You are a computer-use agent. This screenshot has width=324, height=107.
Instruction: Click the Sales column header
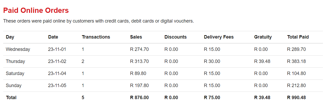coord(136,37)
